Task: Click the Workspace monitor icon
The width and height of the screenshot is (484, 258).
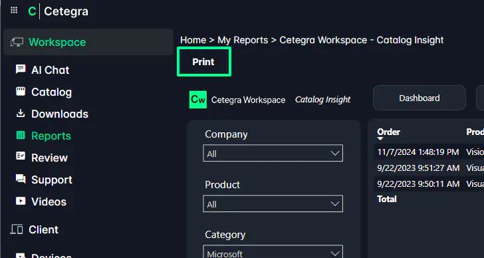Action: tap(17, 43)
